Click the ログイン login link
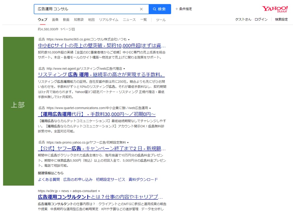This screenshot has width=293, height=211. tap(261, 19)
